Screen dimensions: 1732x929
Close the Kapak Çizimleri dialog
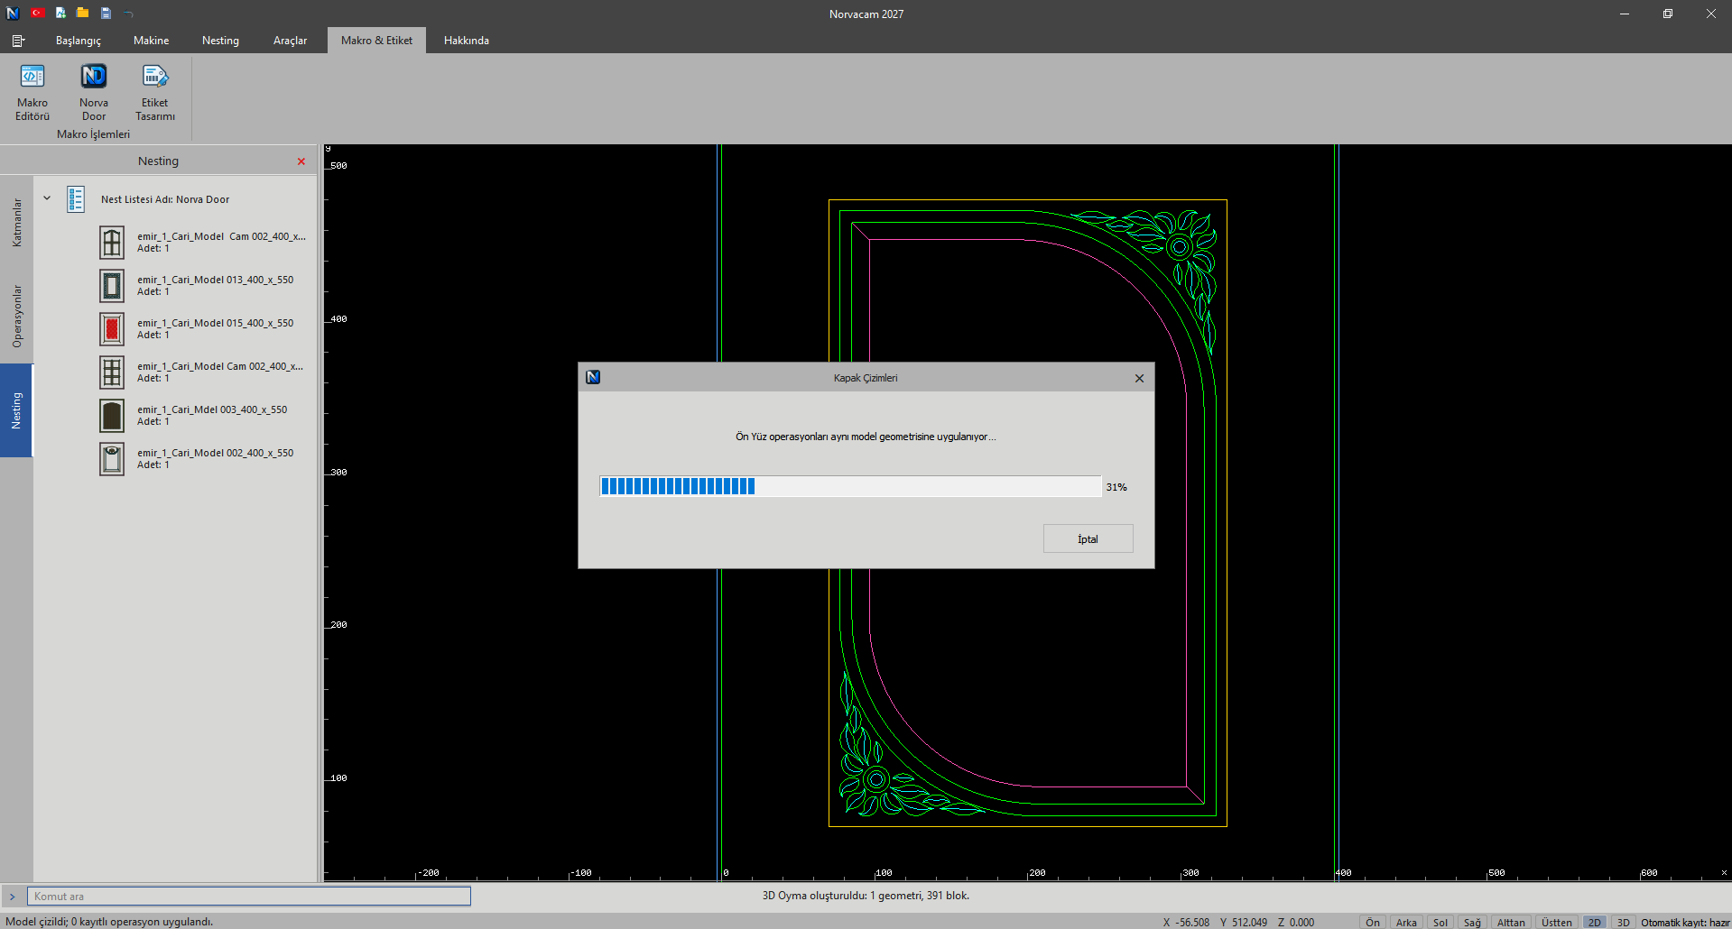click(1139, 378)
